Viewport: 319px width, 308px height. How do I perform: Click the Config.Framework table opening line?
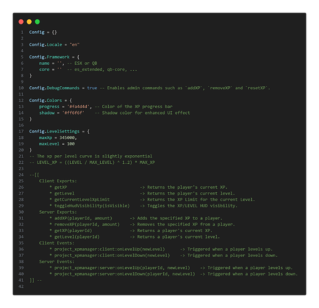point(54,57)
